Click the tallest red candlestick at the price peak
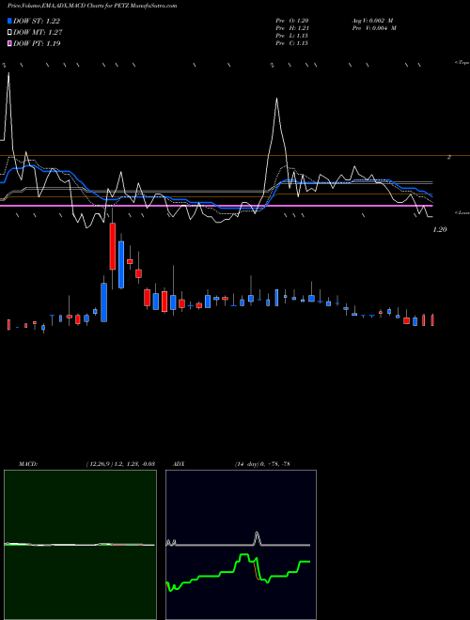 (113, 246)
